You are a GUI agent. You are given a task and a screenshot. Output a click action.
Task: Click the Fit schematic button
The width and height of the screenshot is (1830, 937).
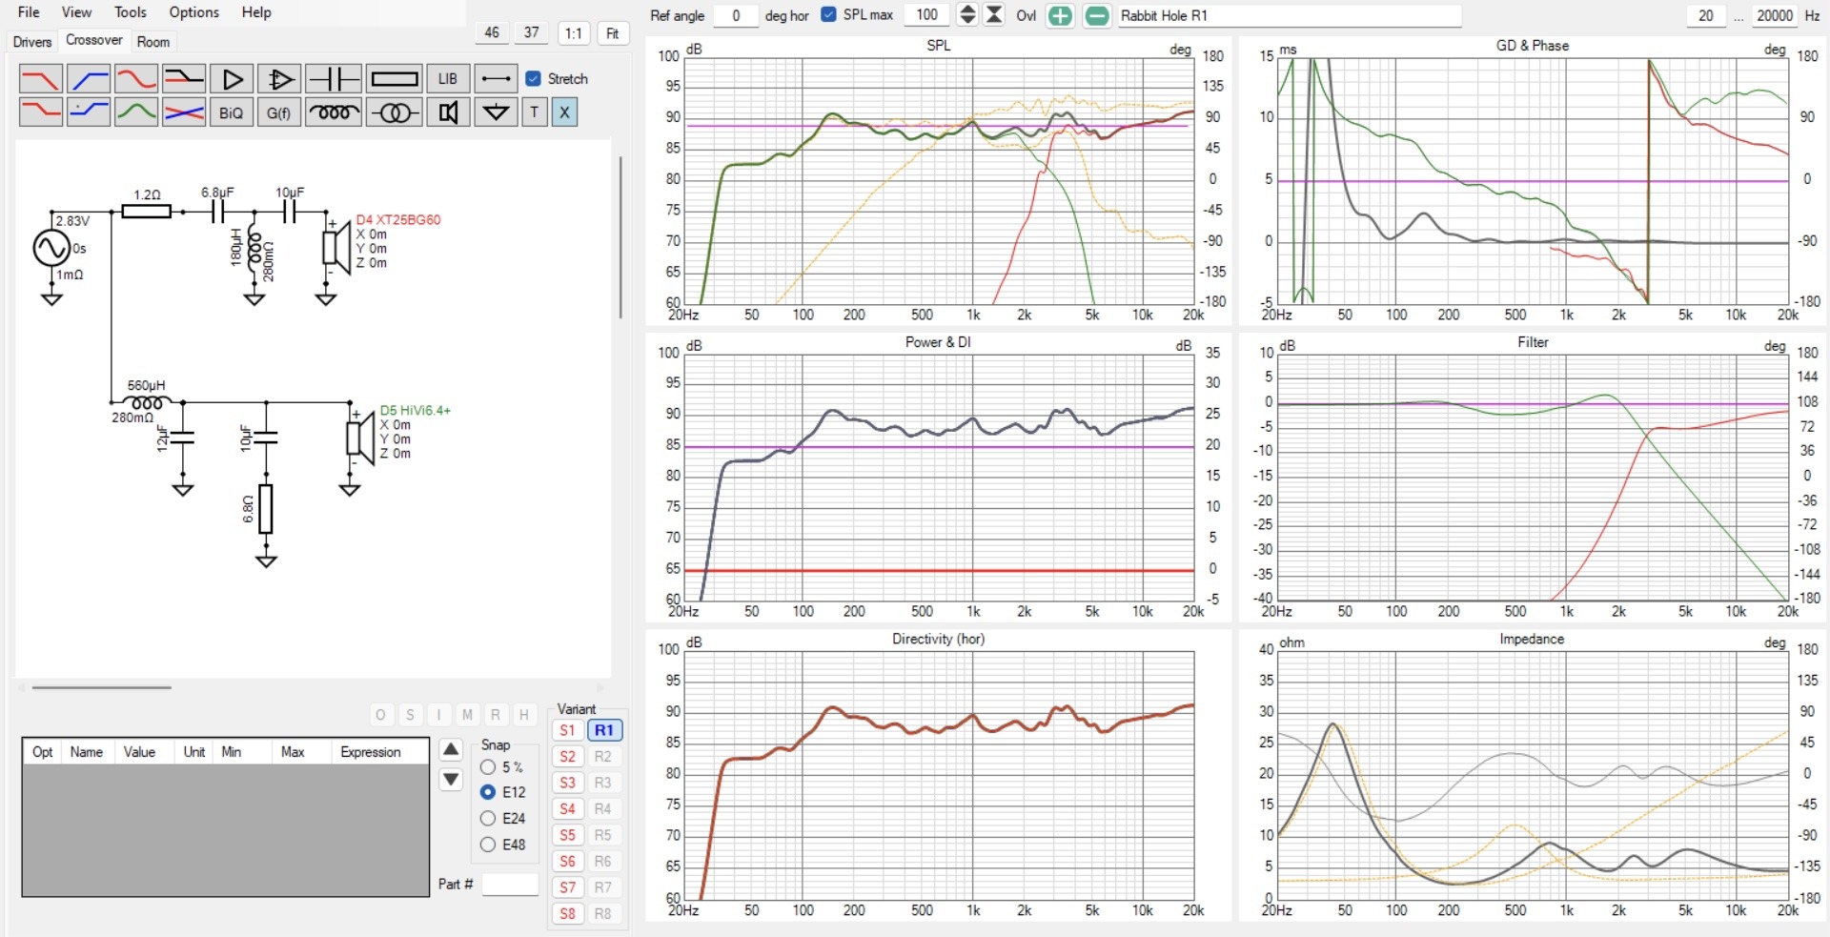(613, 33)
